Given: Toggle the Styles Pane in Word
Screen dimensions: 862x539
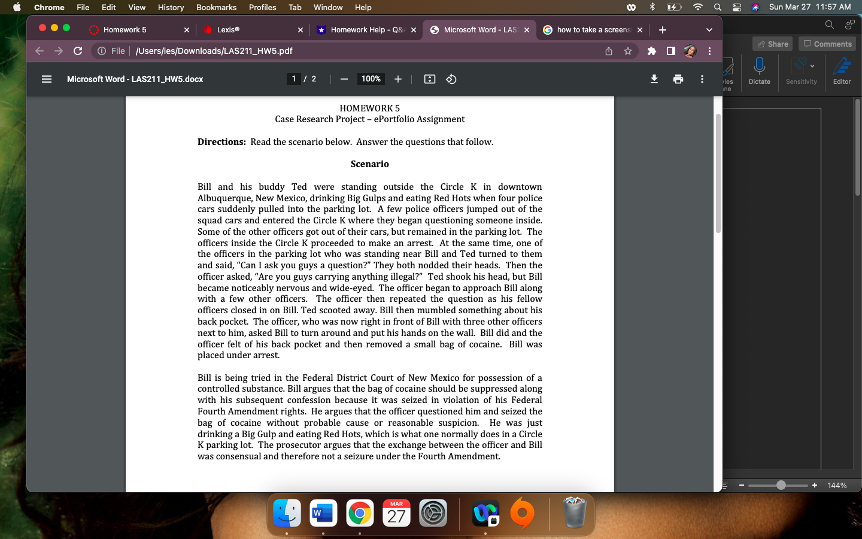Looking at the screenshot, I should click(x=726, y=70).
